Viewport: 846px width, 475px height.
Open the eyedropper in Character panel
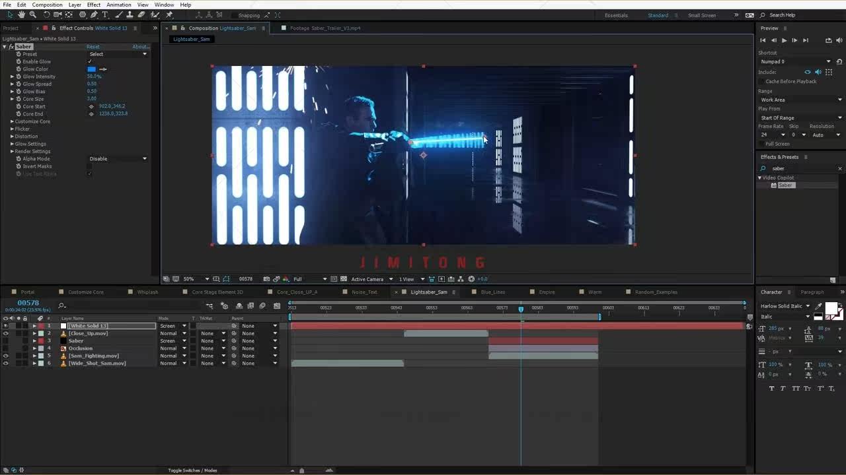coord(819,306)
